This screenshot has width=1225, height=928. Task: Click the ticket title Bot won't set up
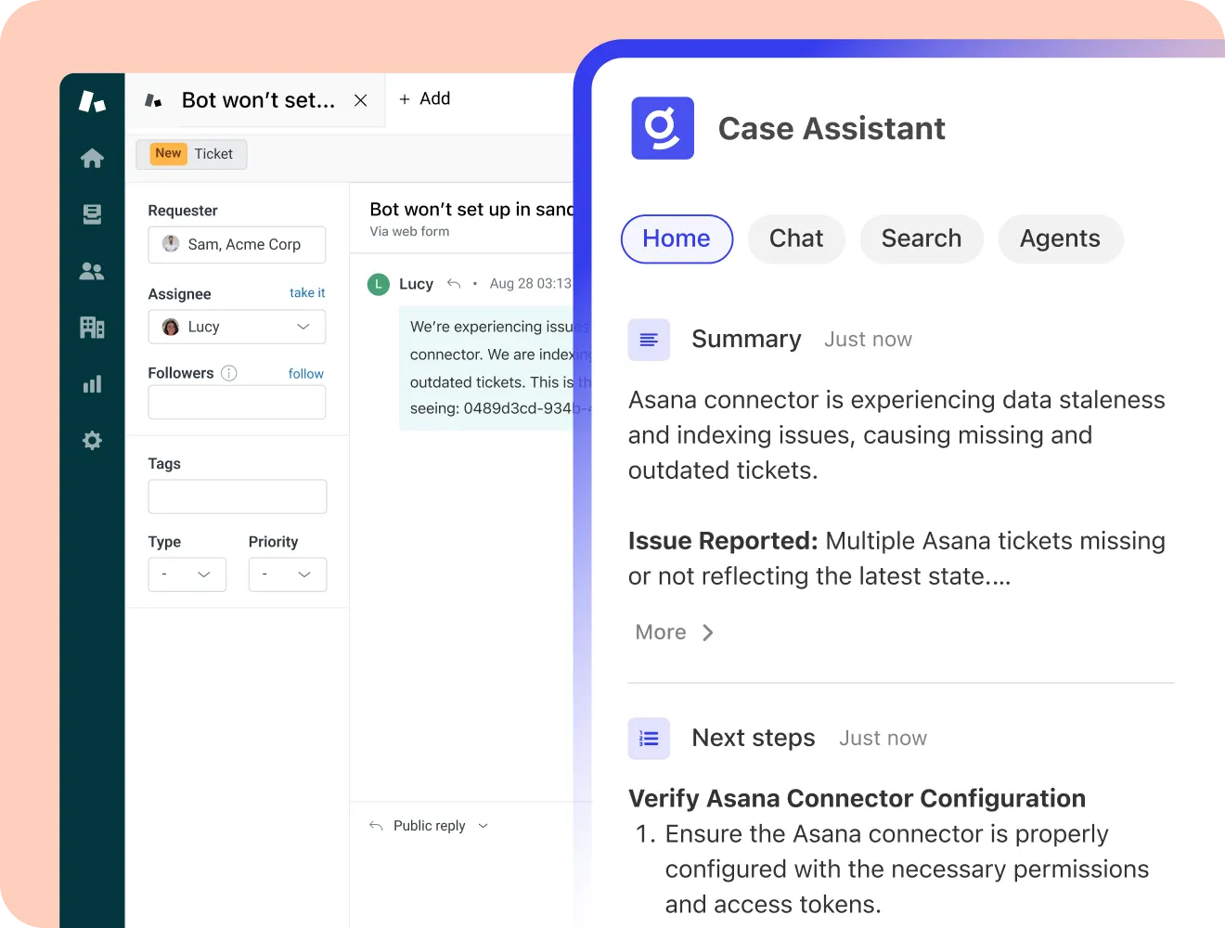pos(471,210)
